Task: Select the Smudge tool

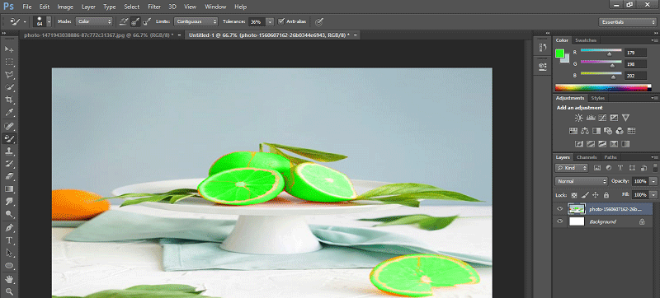Action: point(9,202)
